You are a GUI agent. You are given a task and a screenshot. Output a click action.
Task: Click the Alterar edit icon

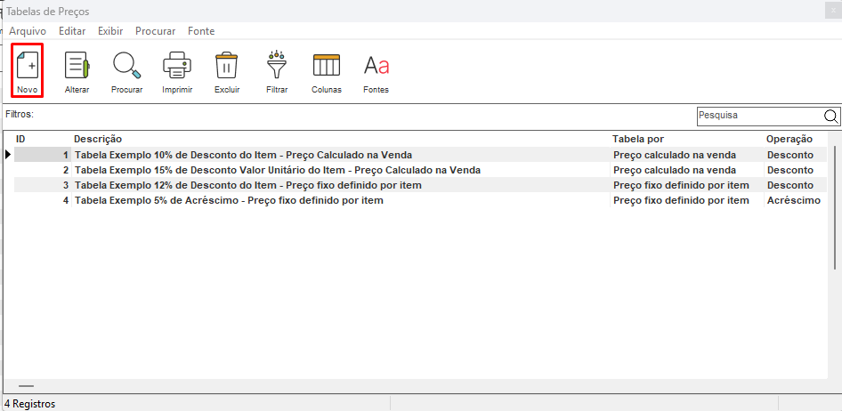[x=77, y=71]
